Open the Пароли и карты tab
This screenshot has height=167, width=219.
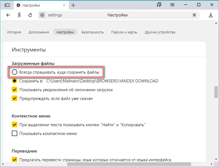tap(124, 32)
